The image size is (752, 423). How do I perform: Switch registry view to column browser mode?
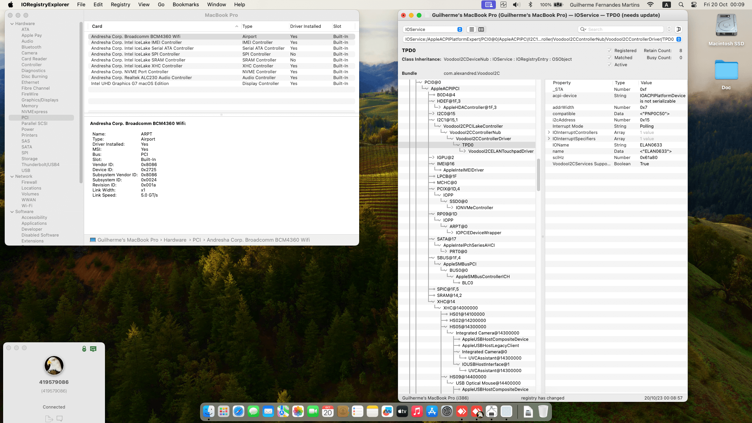tap(481, 29)
